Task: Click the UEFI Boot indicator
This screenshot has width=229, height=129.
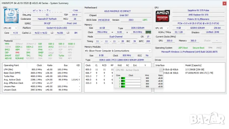Action: pyautogui.click(x=183, y=48)
